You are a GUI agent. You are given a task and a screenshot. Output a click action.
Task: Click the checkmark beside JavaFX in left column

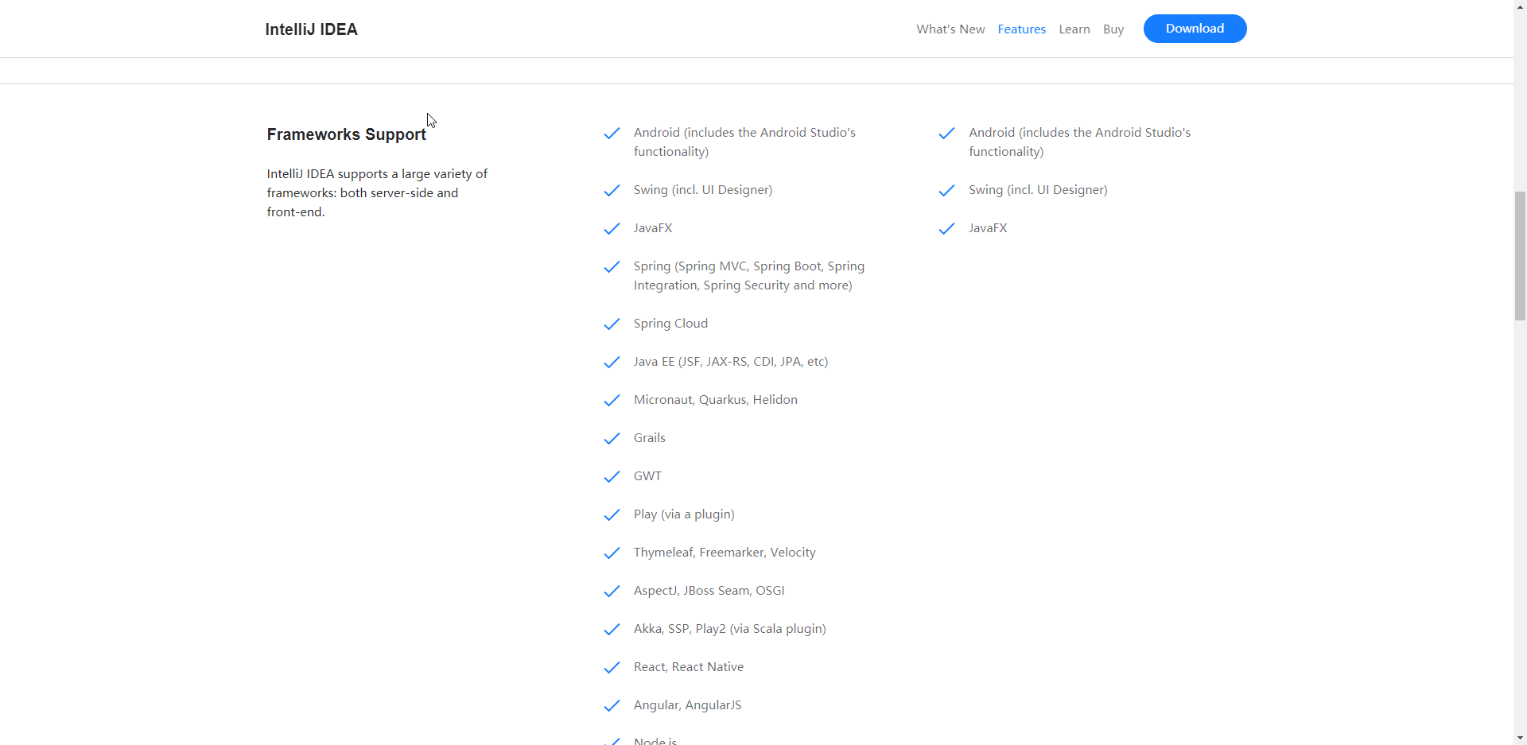point(612,229)
